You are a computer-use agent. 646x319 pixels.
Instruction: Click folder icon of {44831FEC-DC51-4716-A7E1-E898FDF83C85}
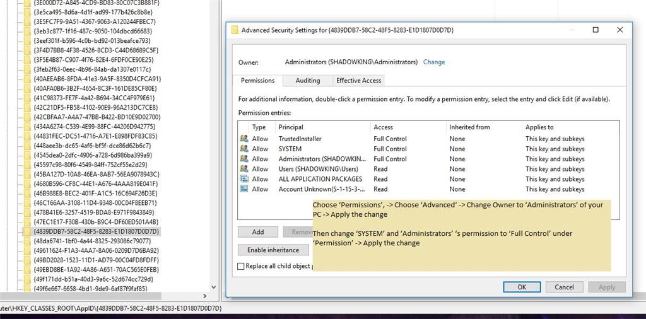28,136
